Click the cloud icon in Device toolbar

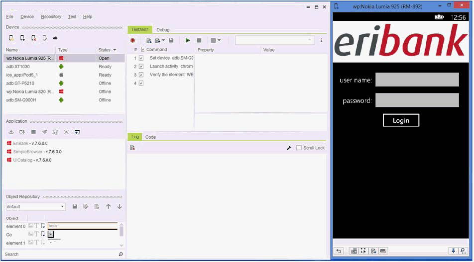pyautogui.click(x=55, y=38)
